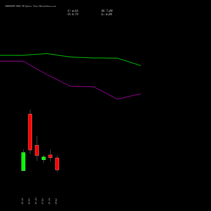Select the tallest red candlestick for 23 Jul

[30, 132]
